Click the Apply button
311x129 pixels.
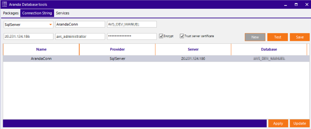tap(278, 123)
